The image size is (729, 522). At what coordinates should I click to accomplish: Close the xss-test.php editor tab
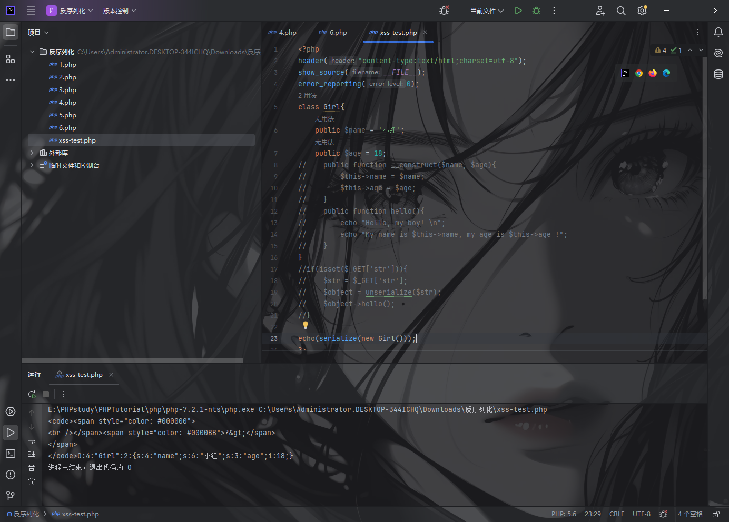425,32
